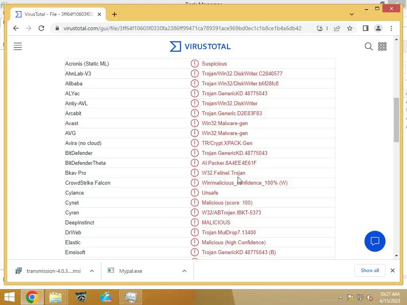This screenshot has width=407, height=305.
Task: Open the Chrome profile avatar
Action: [x=378, y=28]
